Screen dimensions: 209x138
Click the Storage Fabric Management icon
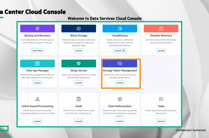[120, 63]
